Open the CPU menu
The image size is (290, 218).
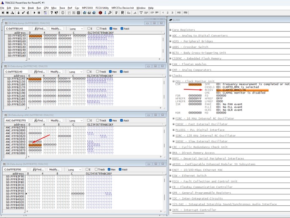(x=46, y=8)
